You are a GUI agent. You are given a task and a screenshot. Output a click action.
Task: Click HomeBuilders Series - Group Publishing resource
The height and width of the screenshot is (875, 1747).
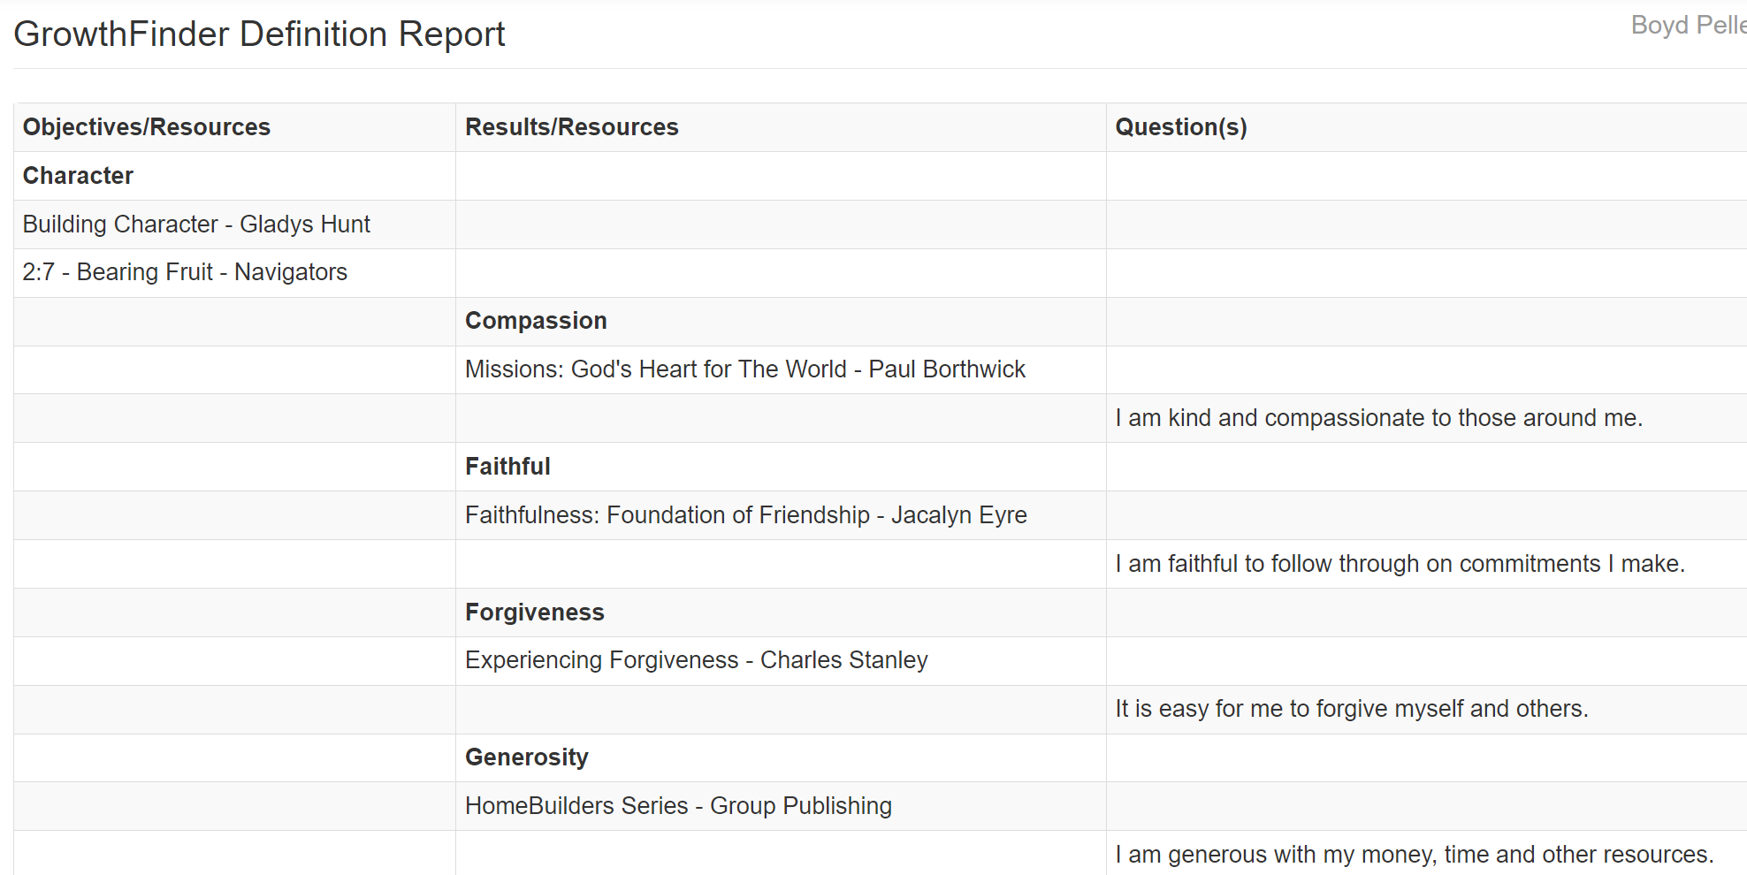[x=678, y=806]
